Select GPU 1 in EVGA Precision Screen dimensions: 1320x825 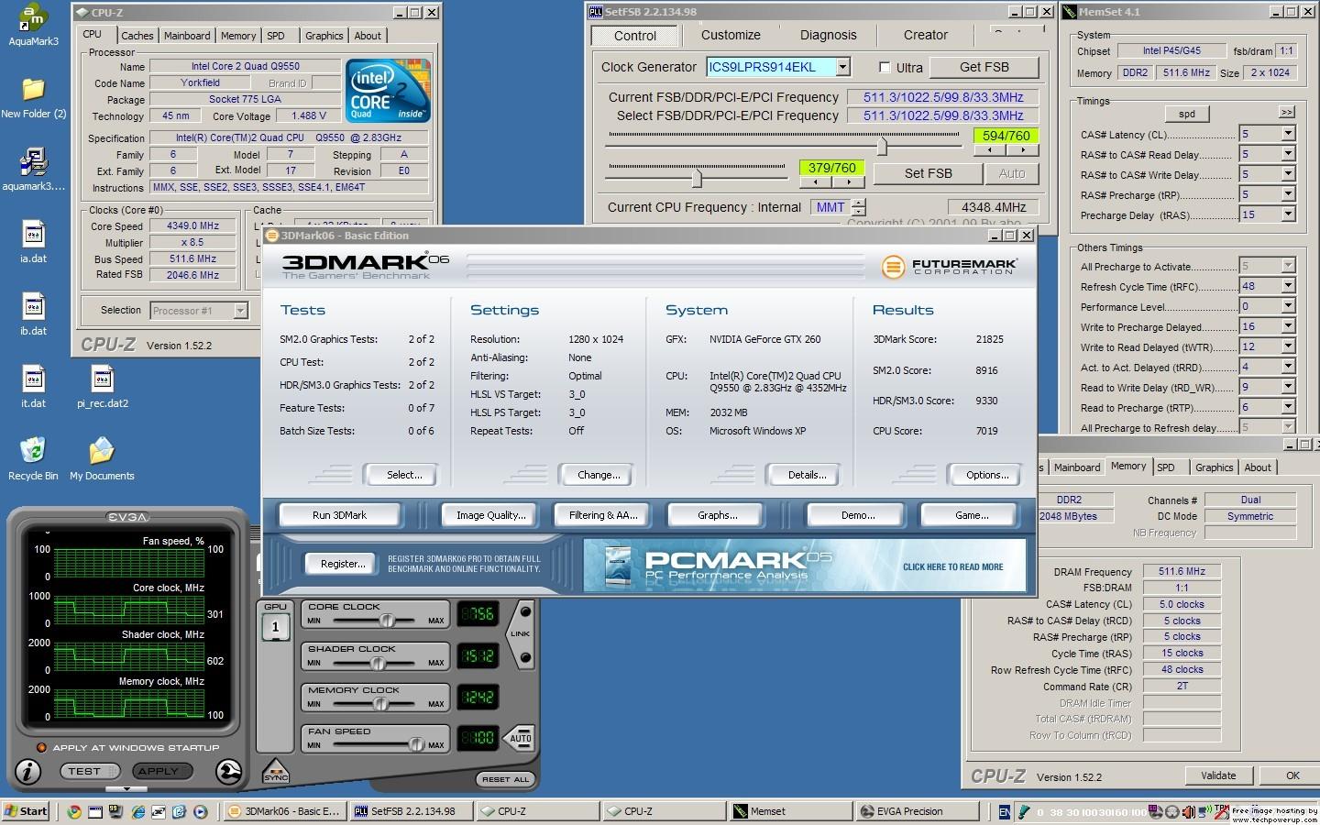pos(275,628)
